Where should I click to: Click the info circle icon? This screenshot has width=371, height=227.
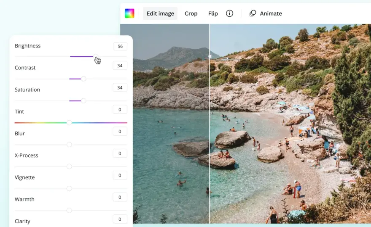(229, 13)
